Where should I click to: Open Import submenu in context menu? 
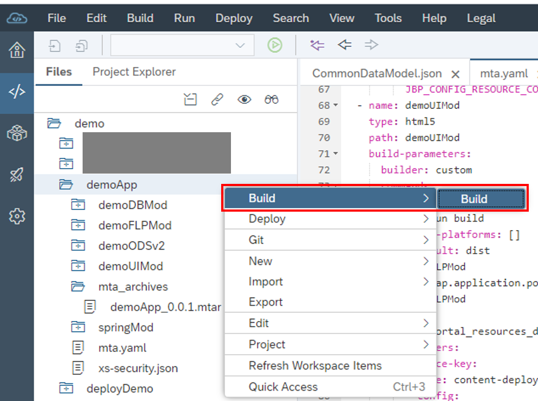[330, 281]
